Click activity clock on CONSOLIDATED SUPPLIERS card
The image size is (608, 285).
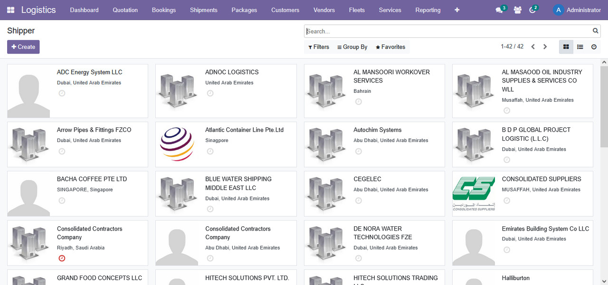(507, 200)
